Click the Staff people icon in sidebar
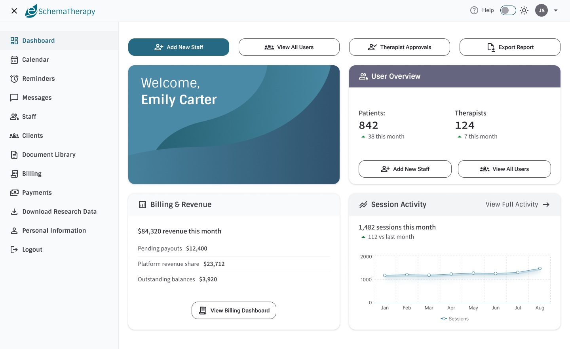The width and height of the screenshot is (570, 349). coord(14,117)
